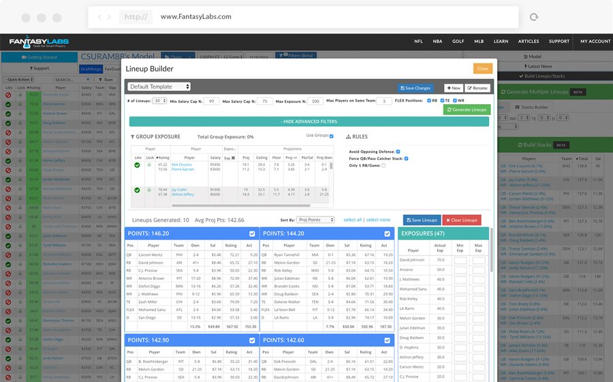Screen dimensions: 613x382
Task: Deselect the Points 146.20 lineup checkbox
Action: (x=252, y=234)
